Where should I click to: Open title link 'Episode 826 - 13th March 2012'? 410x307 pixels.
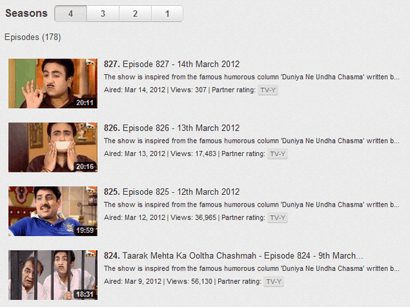[181, 128]
